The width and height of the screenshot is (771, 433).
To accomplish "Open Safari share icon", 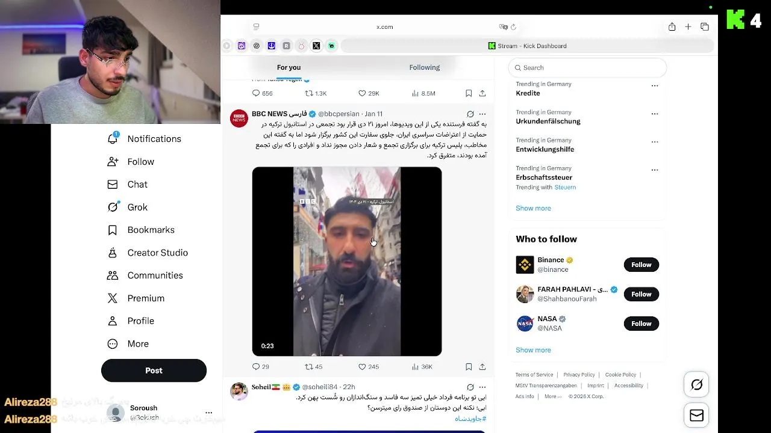I will pos(672,26).
